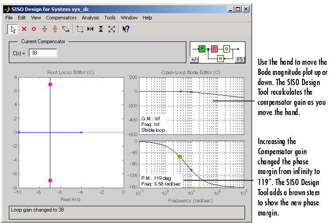Click the MATLAB icon in title bar
Image resolution: width=332 pixels, height=223 pixels.
pos(8,9)
